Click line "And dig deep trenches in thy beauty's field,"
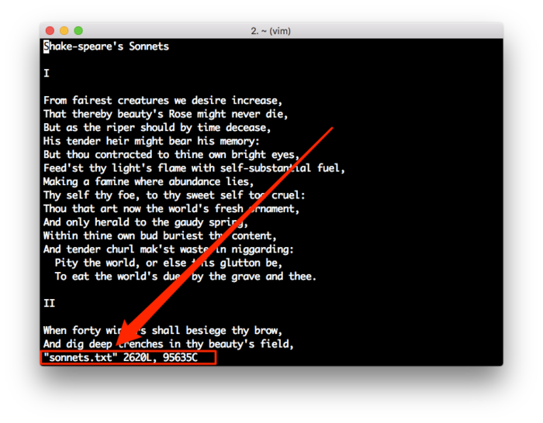This screenshot has width=543, height=423. [168, 344]
